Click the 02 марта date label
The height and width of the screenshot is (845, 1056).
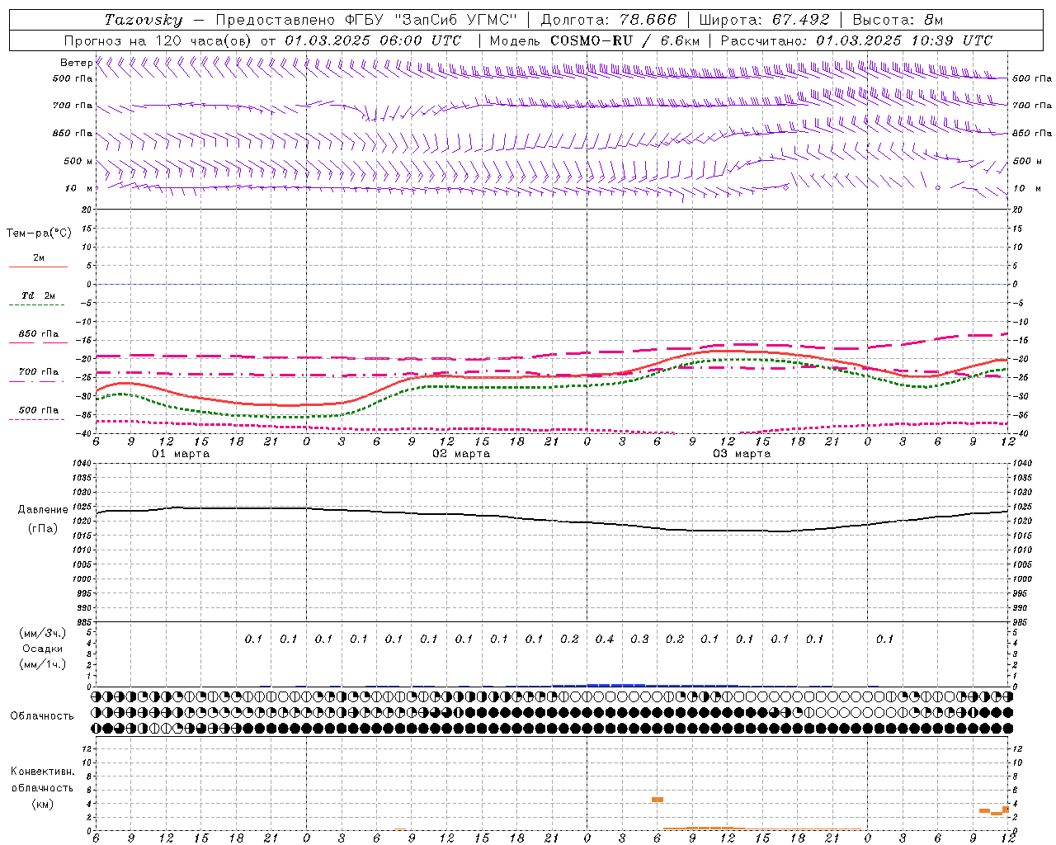click(x=462, y=454)
